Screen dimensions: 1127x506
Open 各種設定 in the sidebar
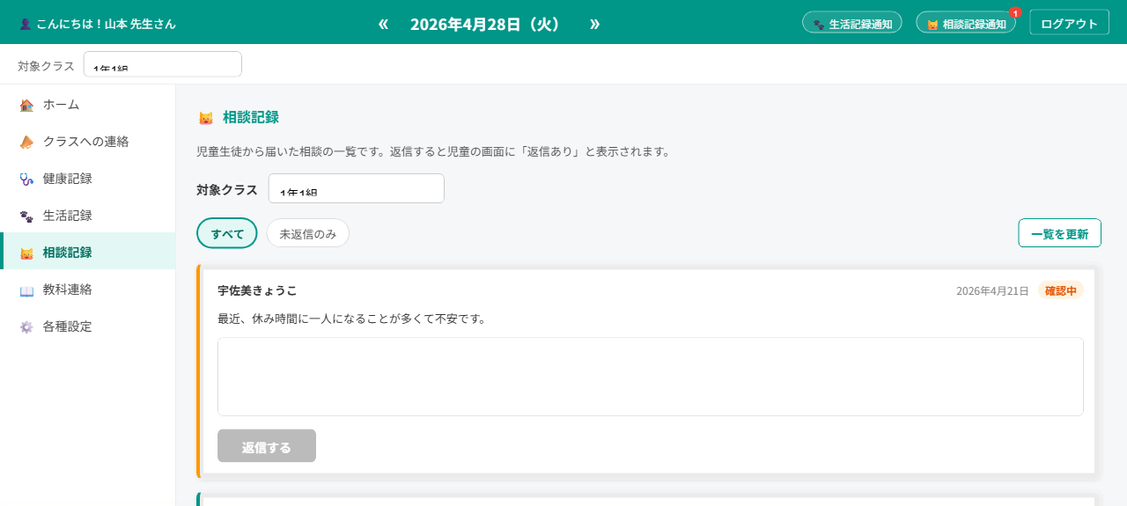coord(88,326)
